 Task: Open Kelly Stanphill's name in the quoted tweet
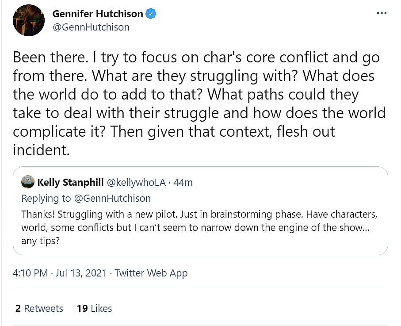tap(70, 182)
